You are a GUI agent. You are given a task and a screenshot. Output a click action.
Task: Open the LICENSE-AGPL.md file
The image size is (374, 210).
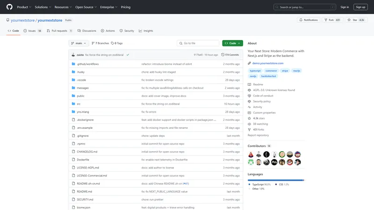tap(88, 168)
